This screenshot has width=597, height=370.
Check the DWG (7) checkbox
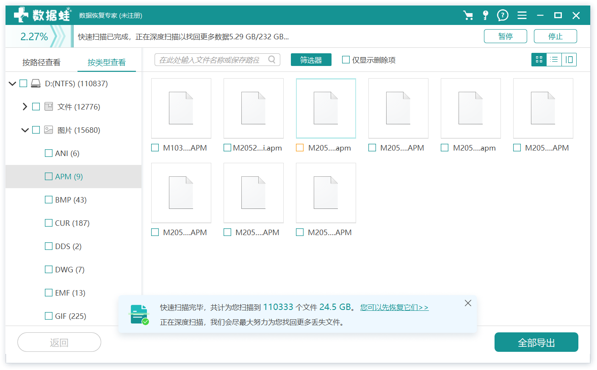pyautogui.click(x=49, y=269)
